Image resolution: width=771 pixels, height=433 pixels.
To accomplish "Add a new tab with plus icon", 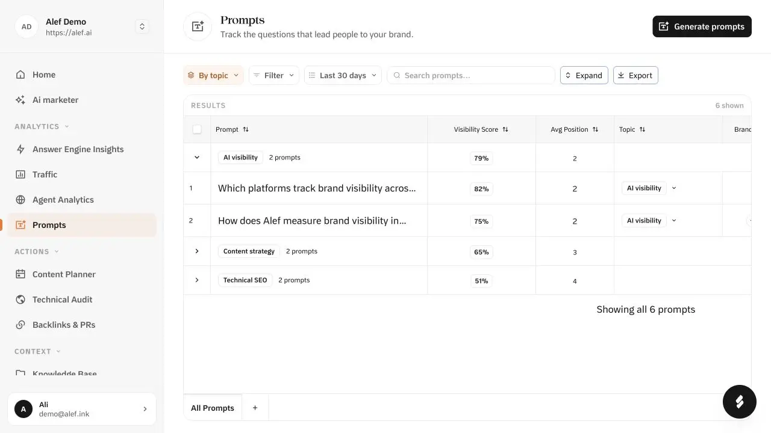I will pyautogui.click(x=255, y=408).
